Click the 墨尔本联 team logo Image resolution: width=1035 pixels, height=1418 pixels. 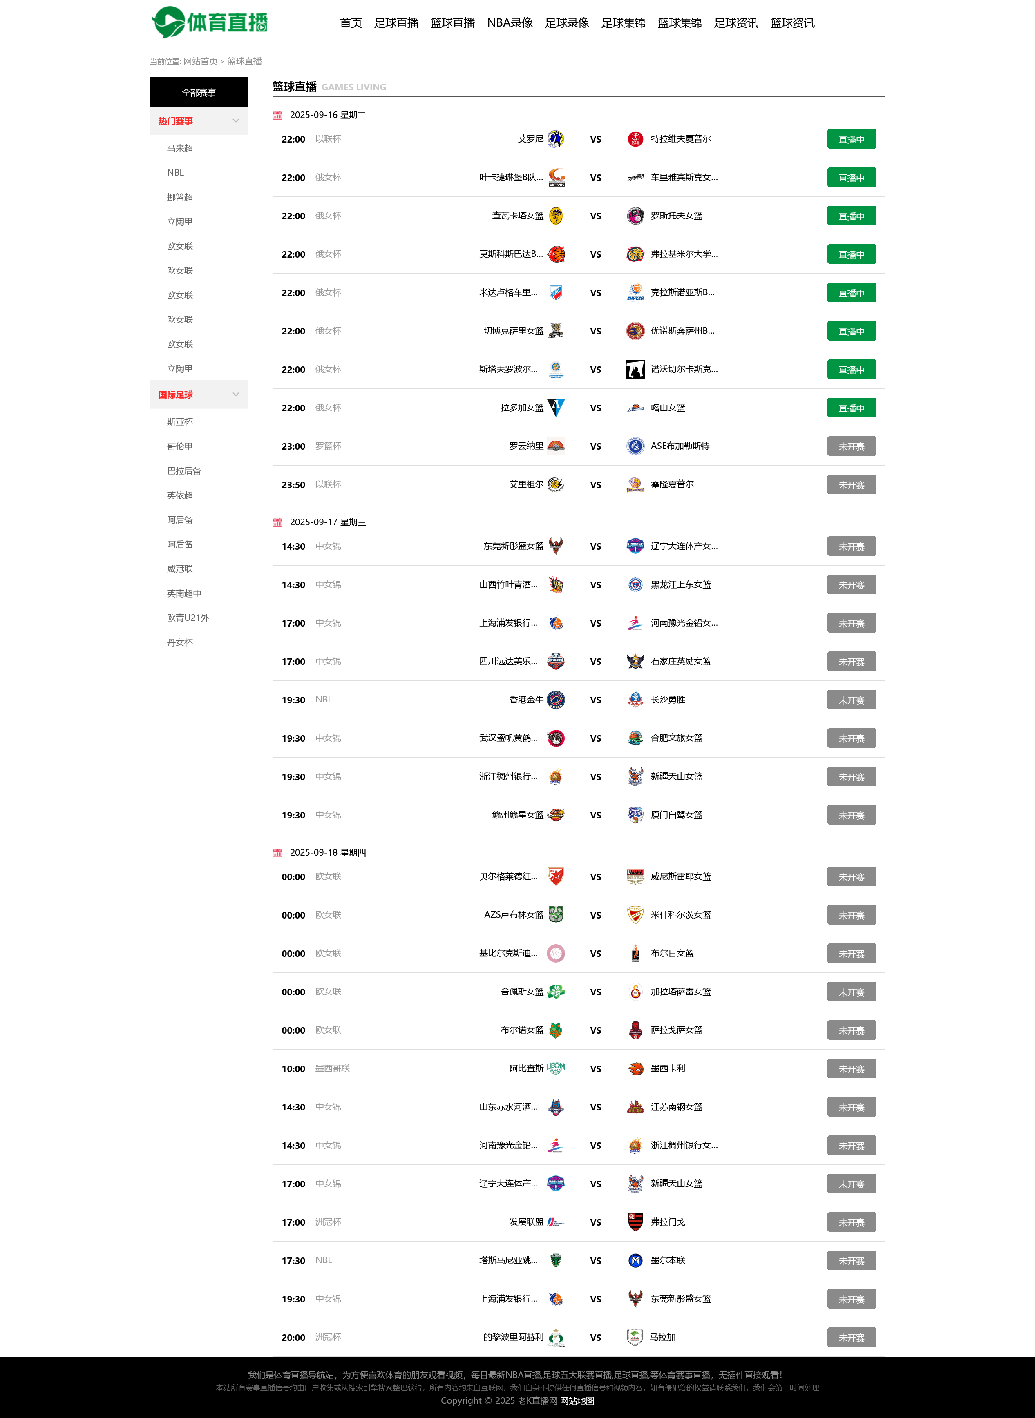pos(635,1260)
